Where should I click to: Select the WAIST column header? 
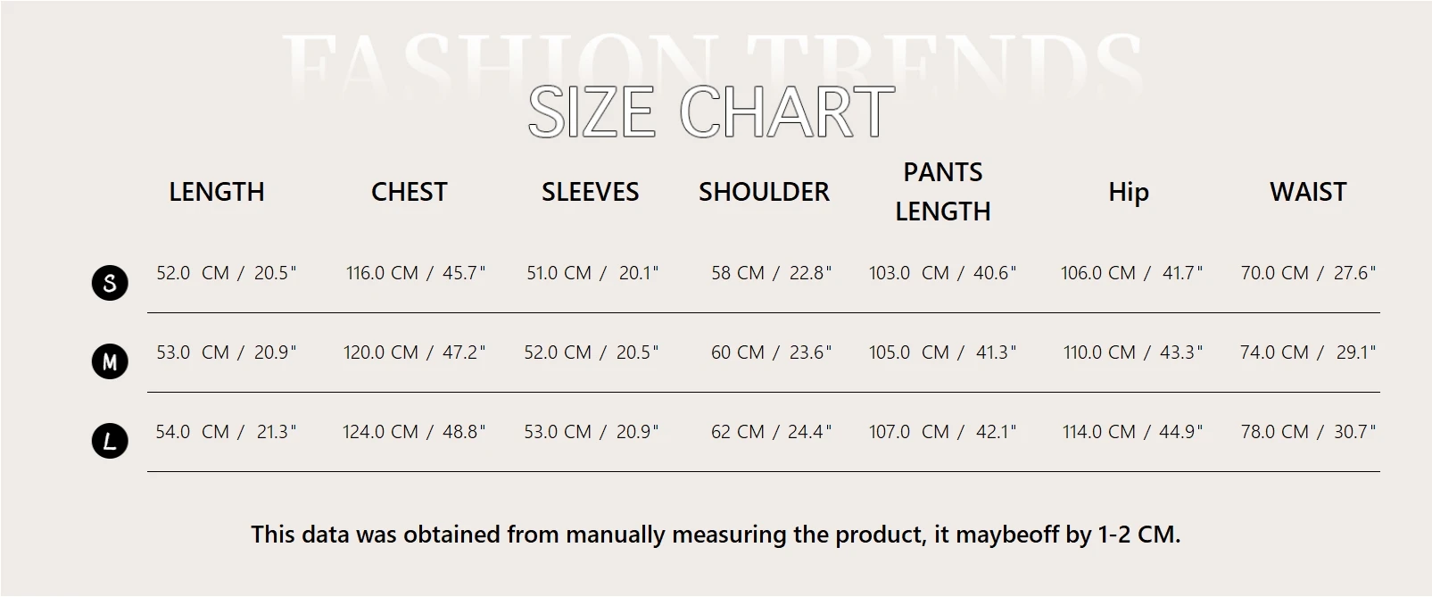[1308, 192]
